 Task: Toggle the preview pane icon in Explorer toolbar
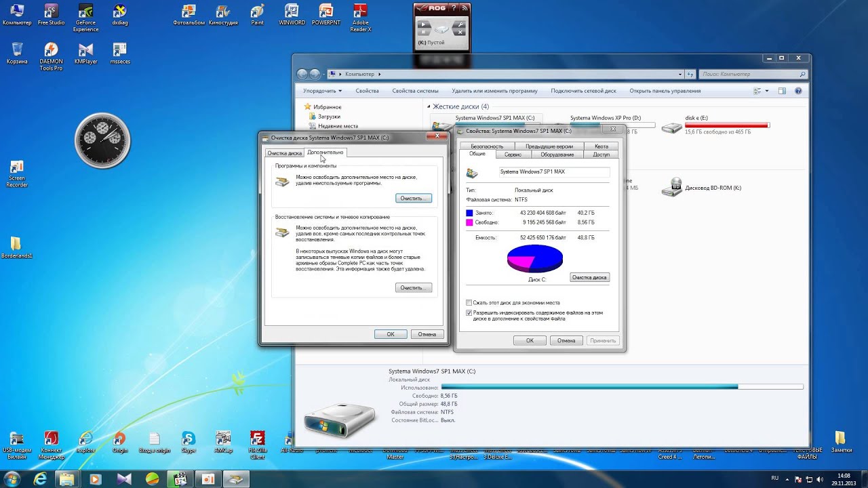click(782, 91)
